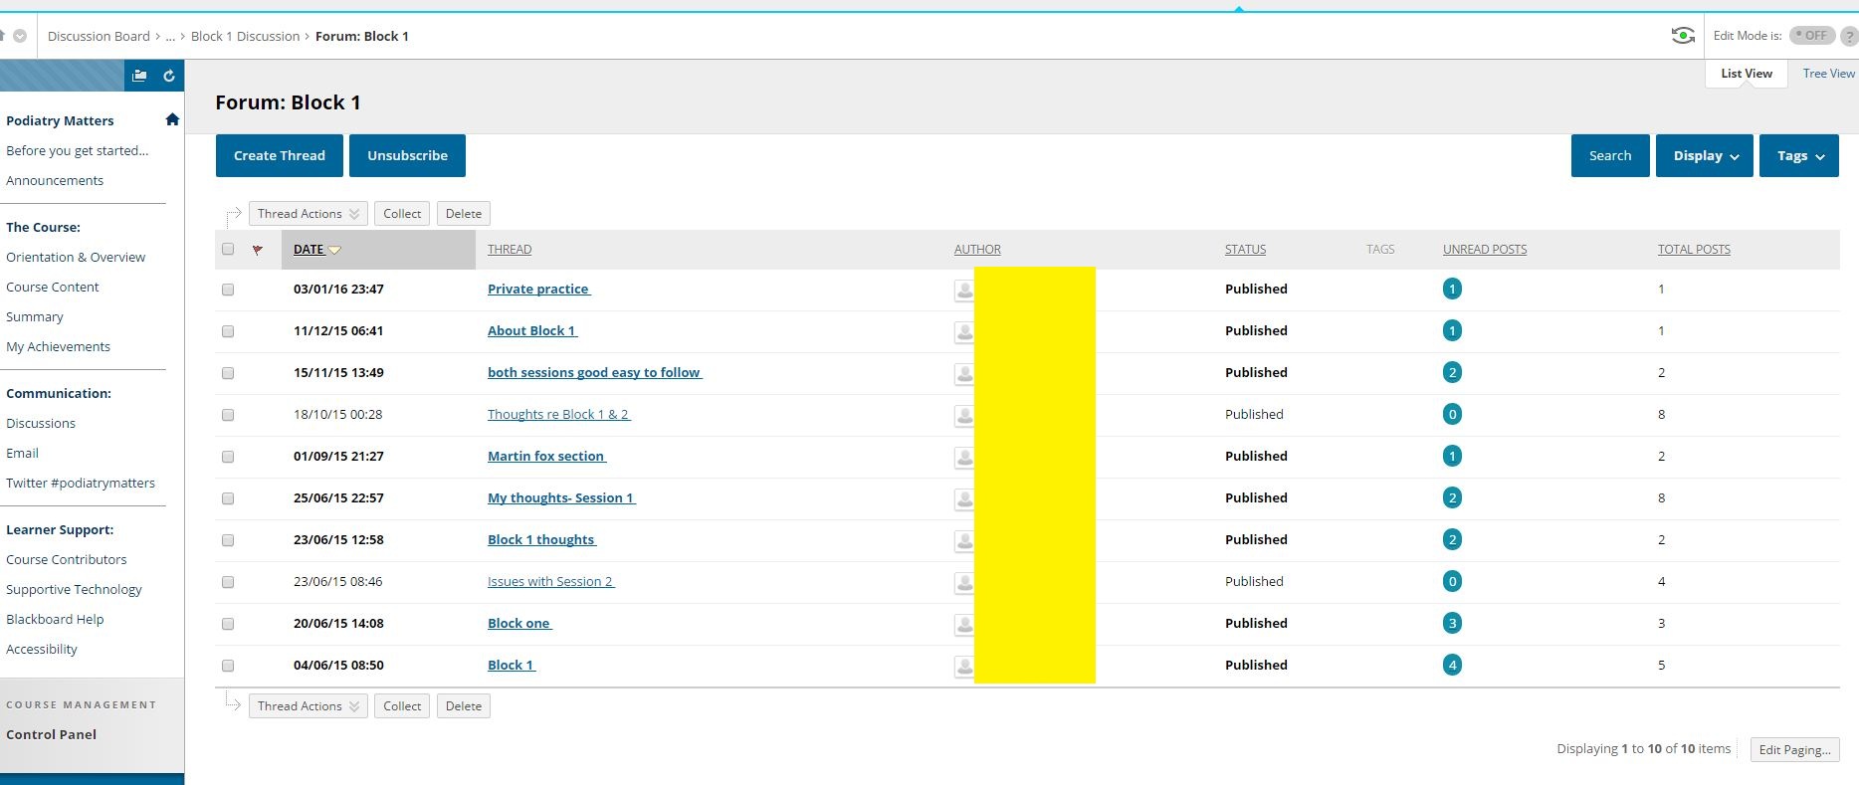
Task: Click the course home icon beside Podiatry Matters
Action: click(172, 119)
